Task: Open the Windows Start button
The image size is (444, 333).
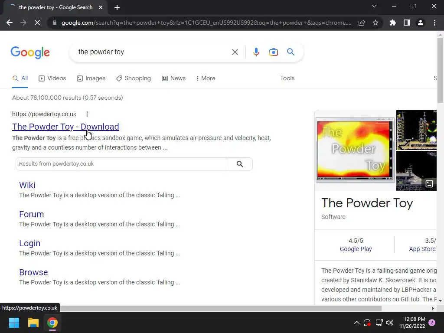Action: click(14, 323)
